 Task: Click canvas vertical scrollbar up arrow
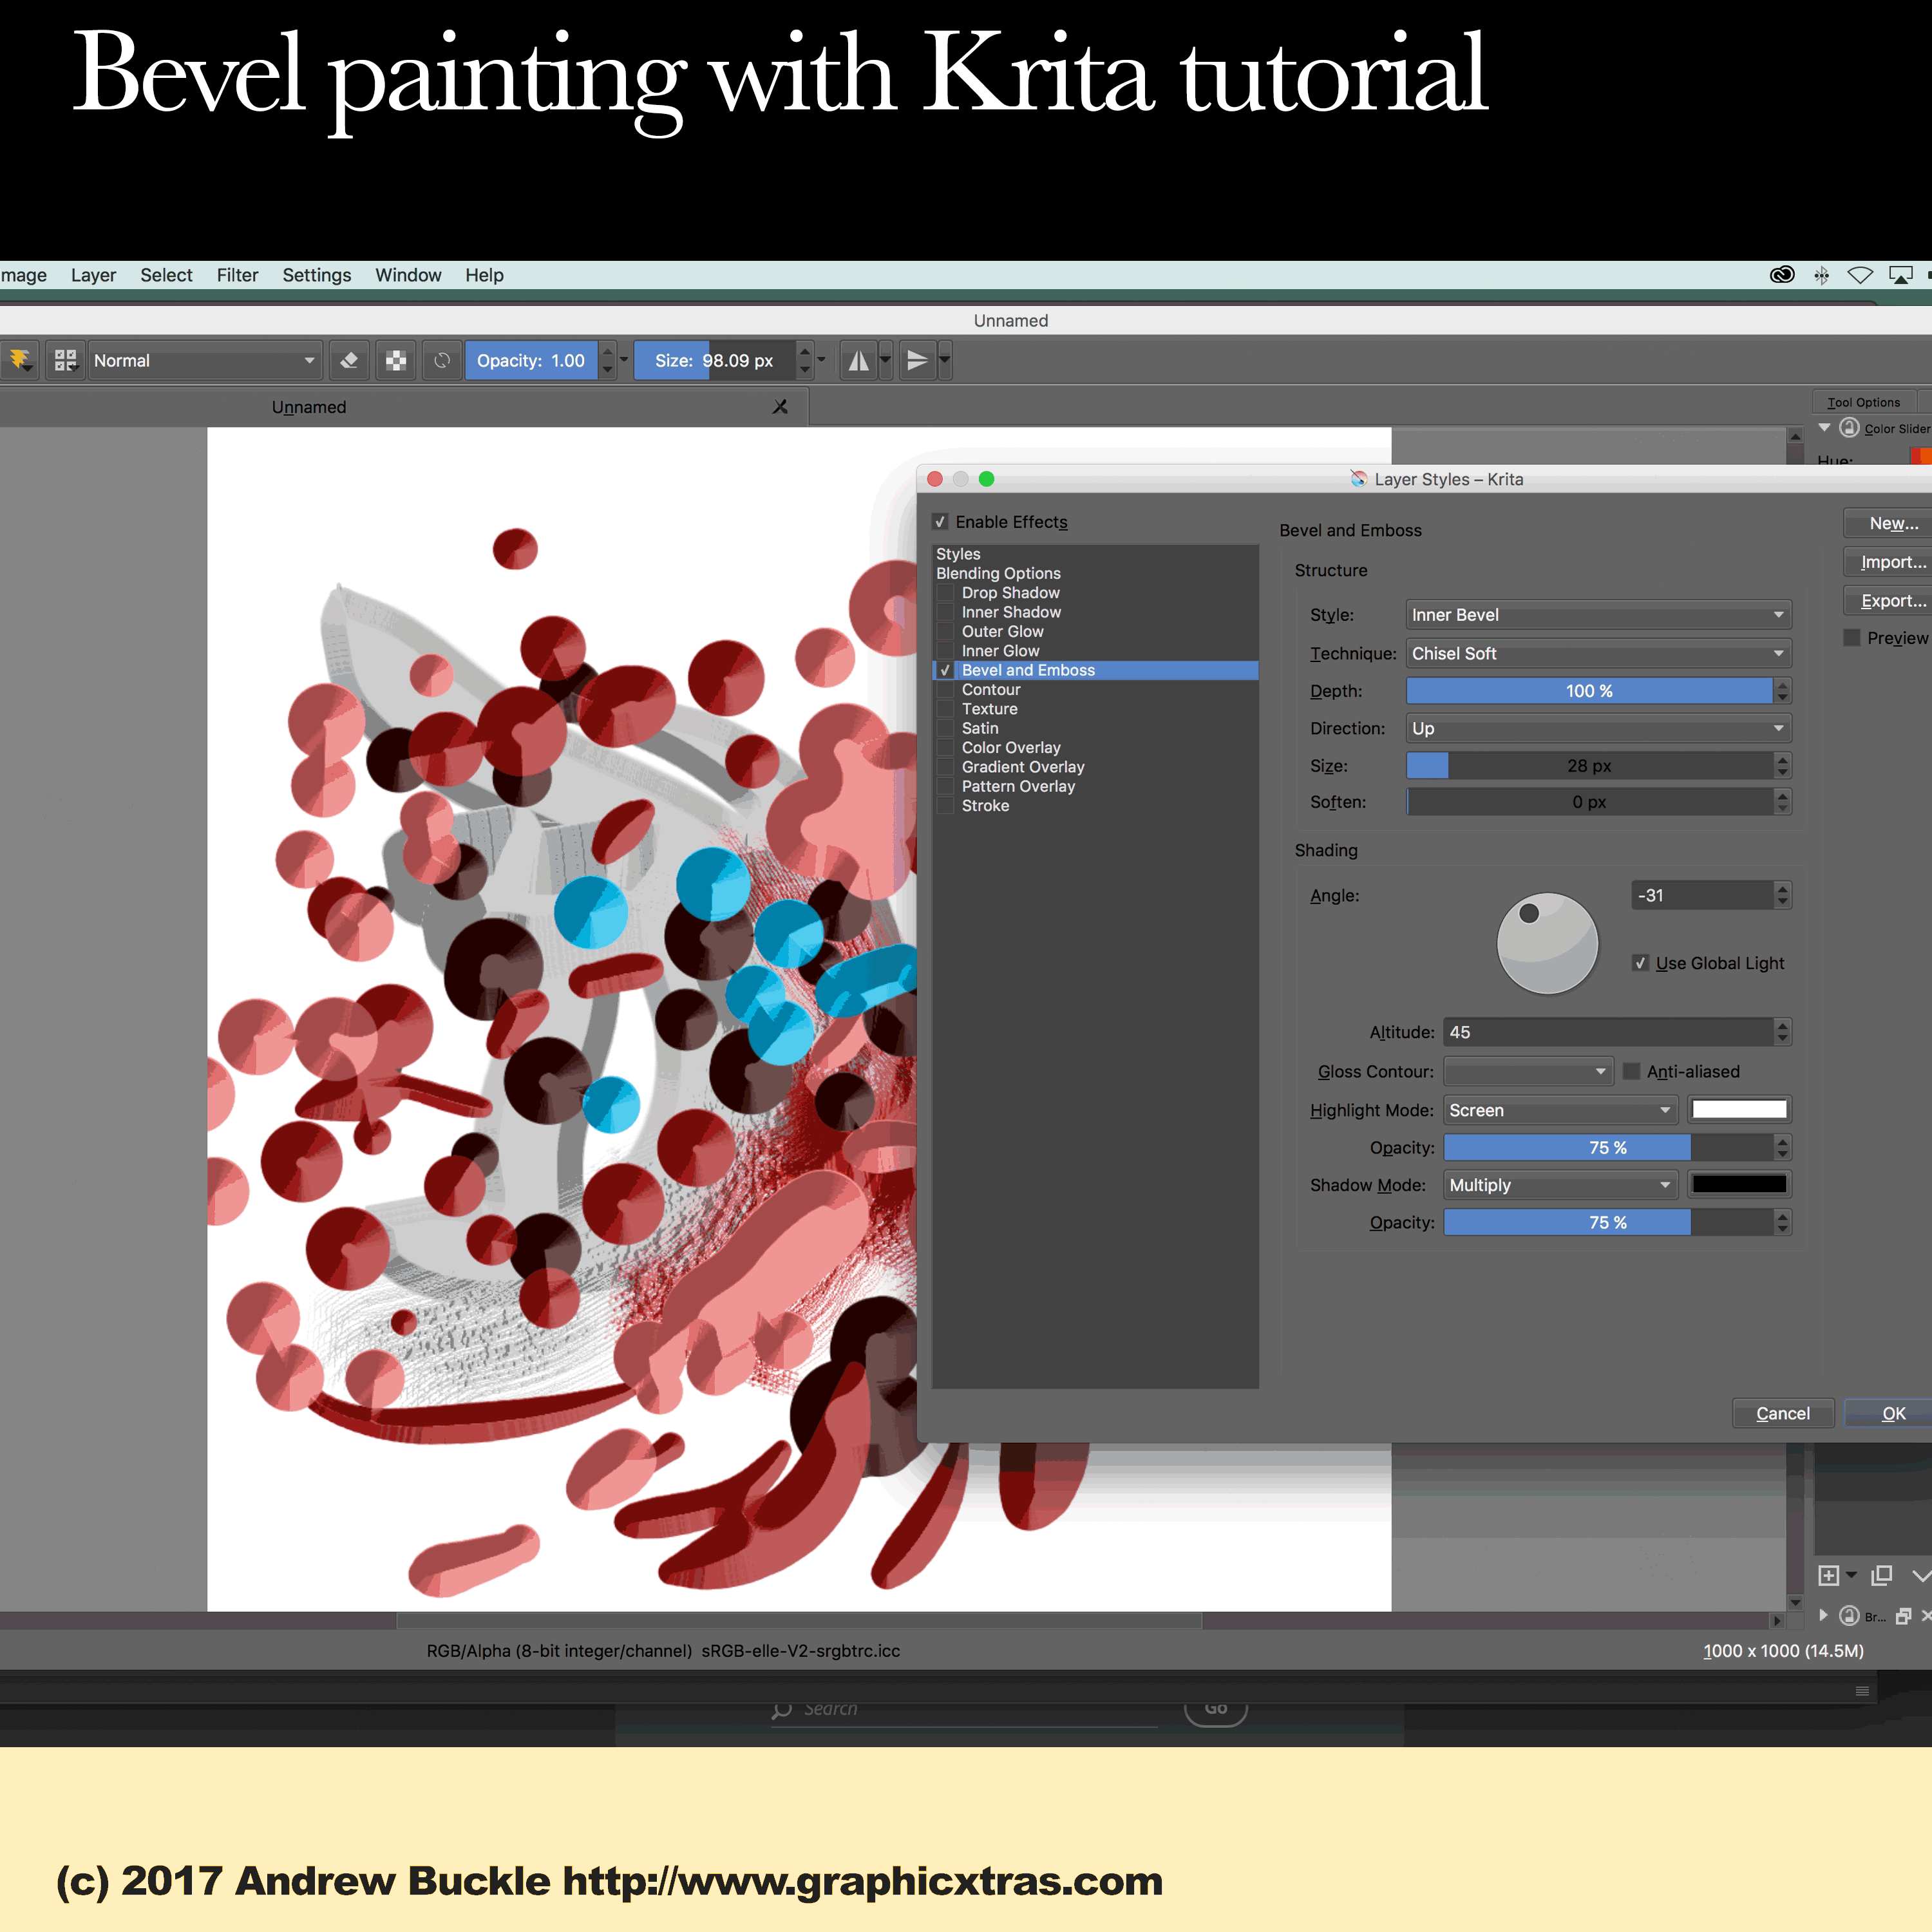(1796, 436)
